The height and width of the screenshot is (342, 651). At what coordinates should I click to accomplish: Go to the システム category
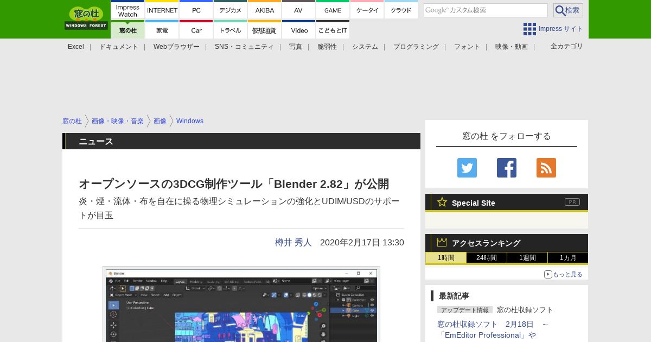[365, 47]
